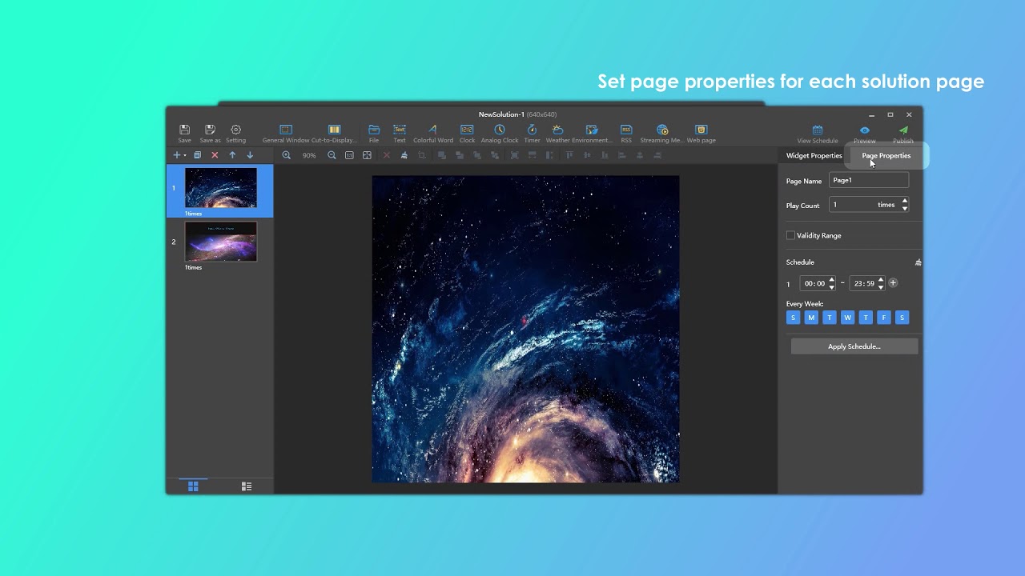This screenshot has height=576, width=1025.
Task: Toggle the T day button next to F
Action: point(866,318)
